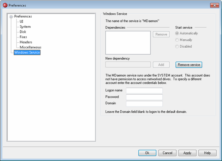
Task: Close the Preferences dialog window
Action: [214, 5]
